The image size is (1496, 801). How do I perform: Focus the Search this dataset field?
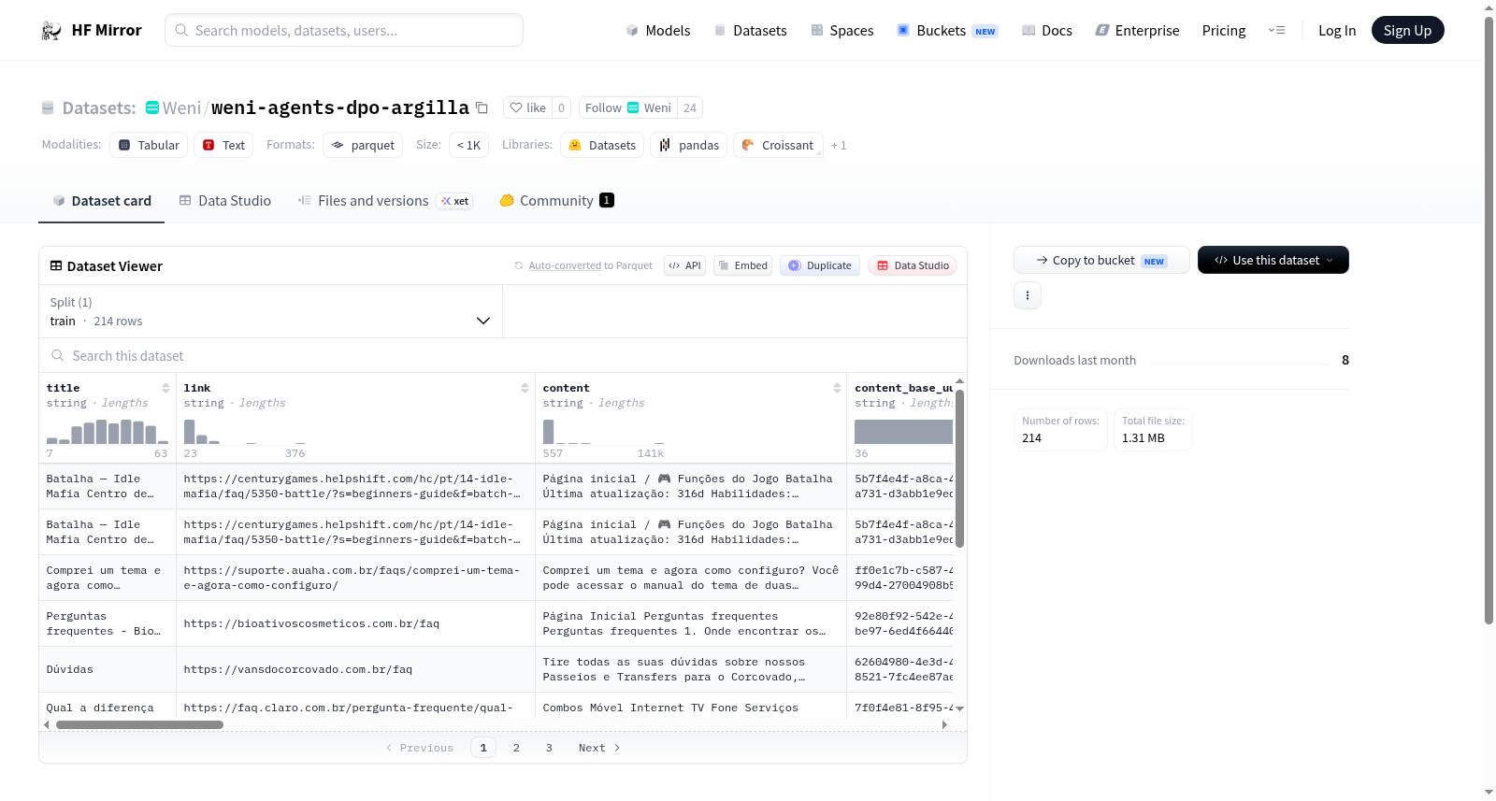coord(503,355)
